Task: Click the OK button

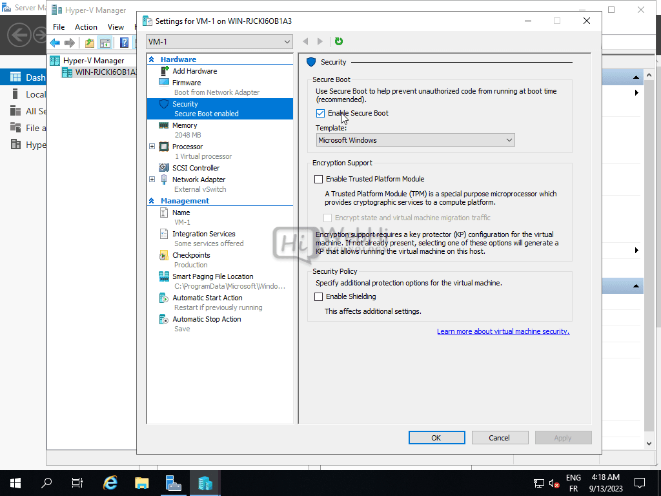Action: coord(436,438)
